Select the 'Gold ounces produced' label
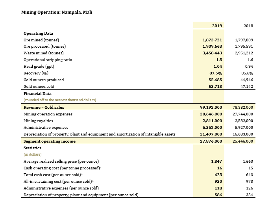 (44, 80)
